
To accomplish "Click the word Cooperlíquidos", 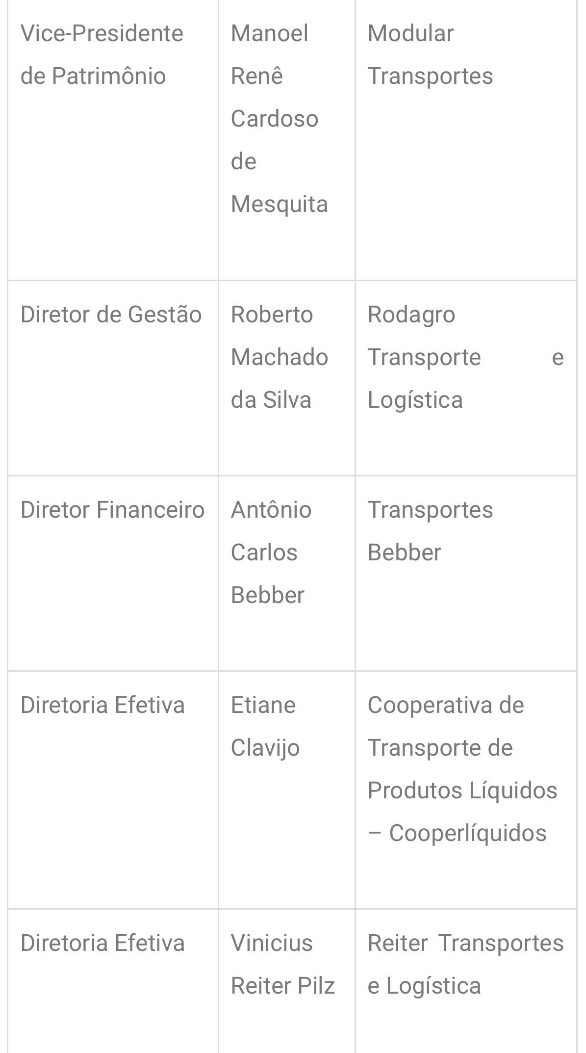I will tap(467, 833).
